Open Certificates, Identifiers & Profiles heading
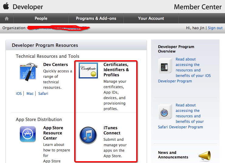Viewport: 225px width, 163px height. [116, 70]
